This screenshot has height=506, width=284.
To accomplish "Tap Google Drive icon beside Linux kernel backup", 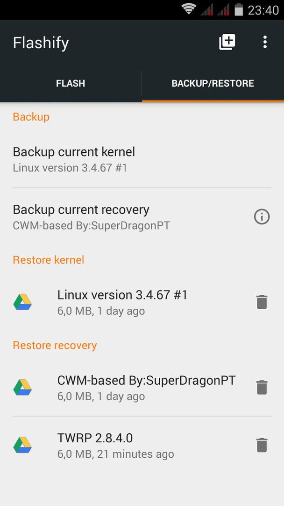I will point(22,302).
